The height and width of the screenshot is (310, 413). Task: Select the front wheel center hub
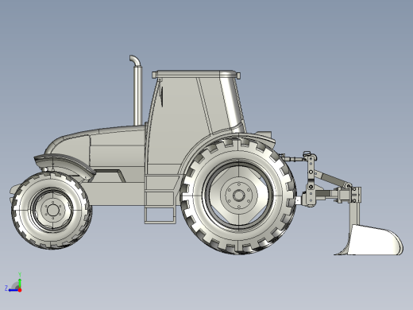click(x=52, y=210)
